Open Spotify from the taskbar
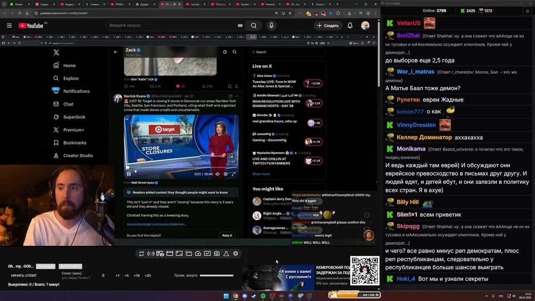535x301 pixels. [263, 296]
